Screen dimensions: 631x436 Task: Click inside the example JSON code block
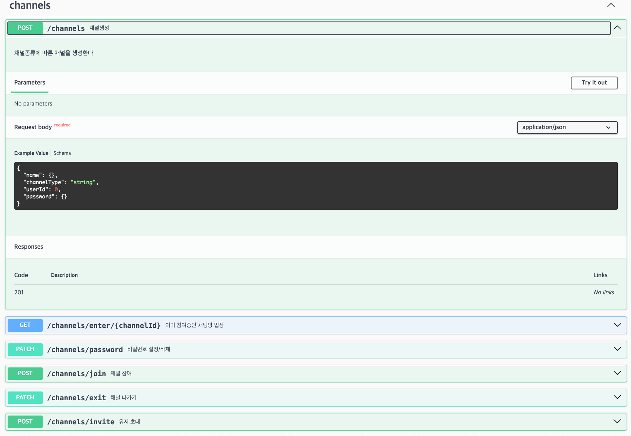[x=315, y=186]
